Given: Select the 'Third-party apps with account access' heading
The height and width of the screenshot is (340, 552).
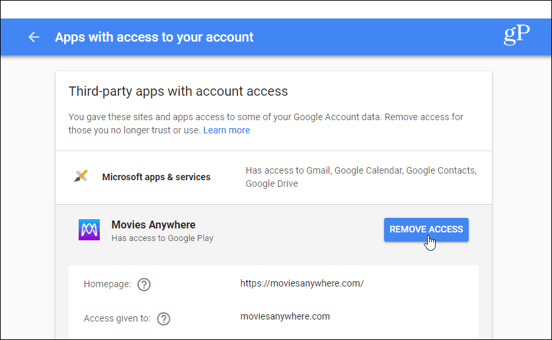Looking at the screenshot, I should tap(178, 91).
